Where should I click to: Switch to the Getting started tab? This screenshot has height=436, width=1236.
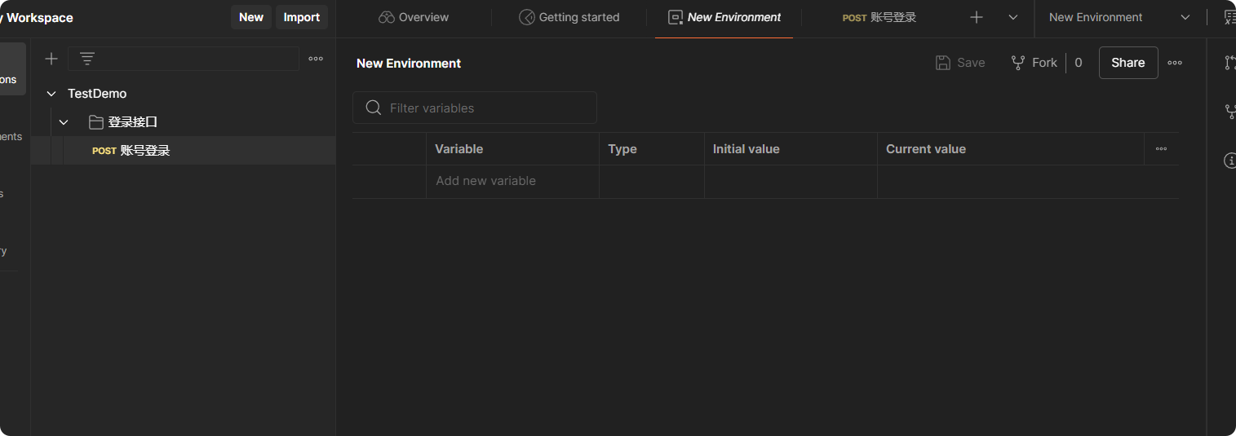tap(569, 17)
